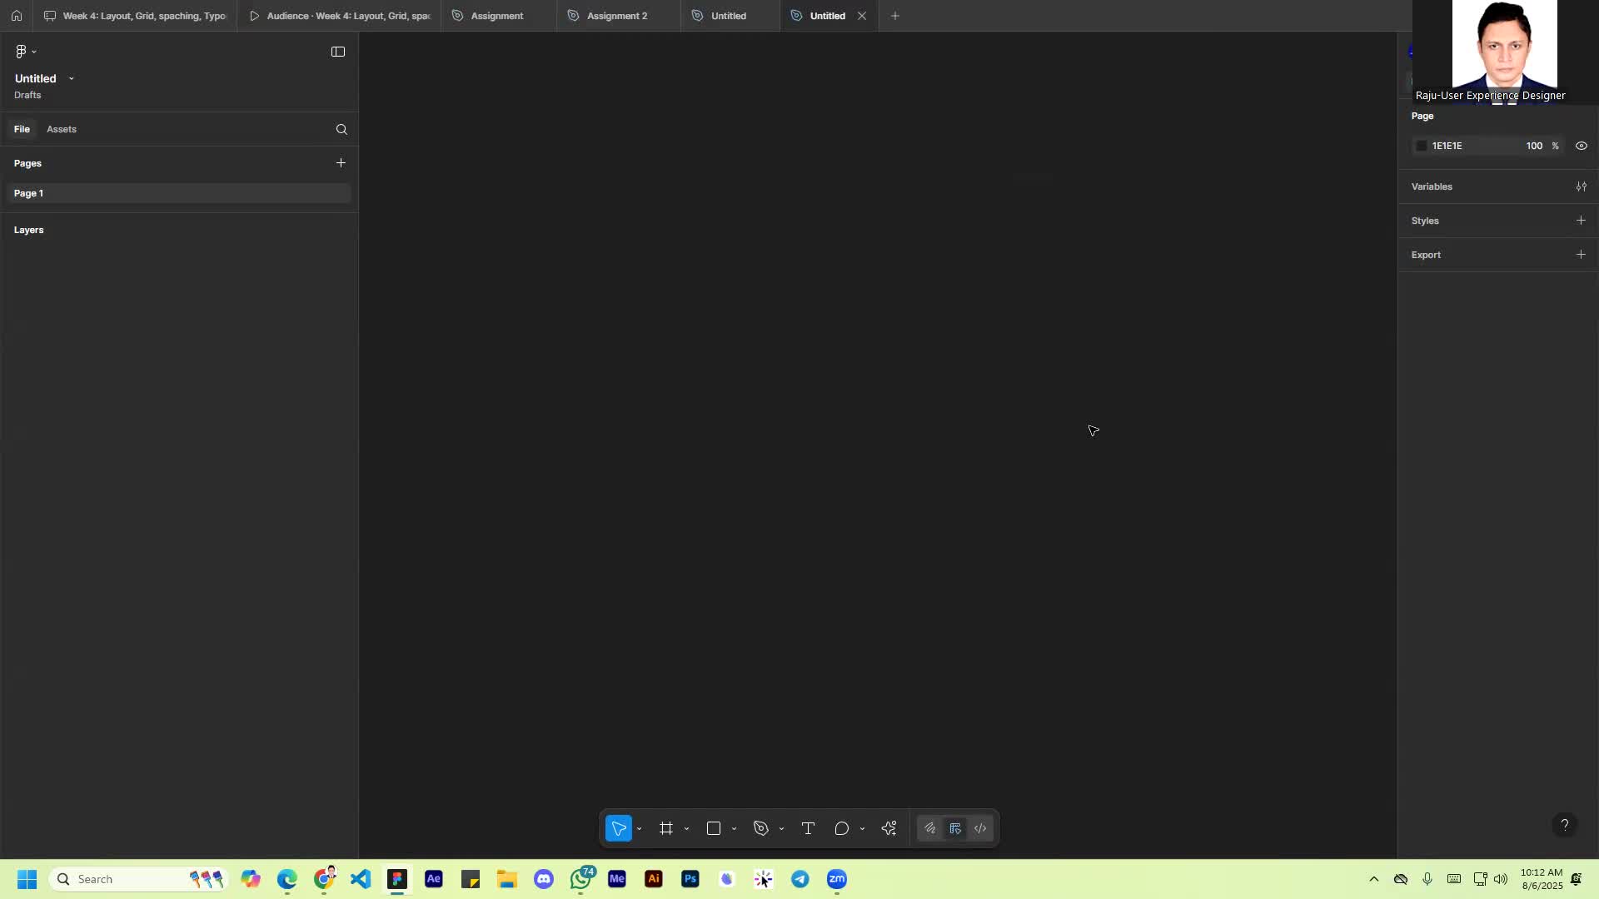This screenshot has height=899, width=1599.
Task: Edit the 100 percent opacity field
Action: [1534, 146]
